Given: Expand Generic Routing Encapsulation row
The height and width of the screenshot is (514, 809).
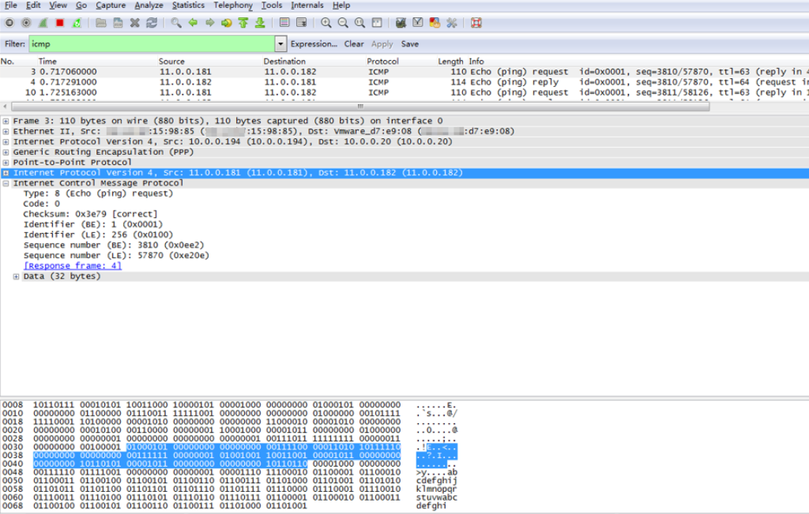Looking at the screenshot, I should tap(6, 152).
